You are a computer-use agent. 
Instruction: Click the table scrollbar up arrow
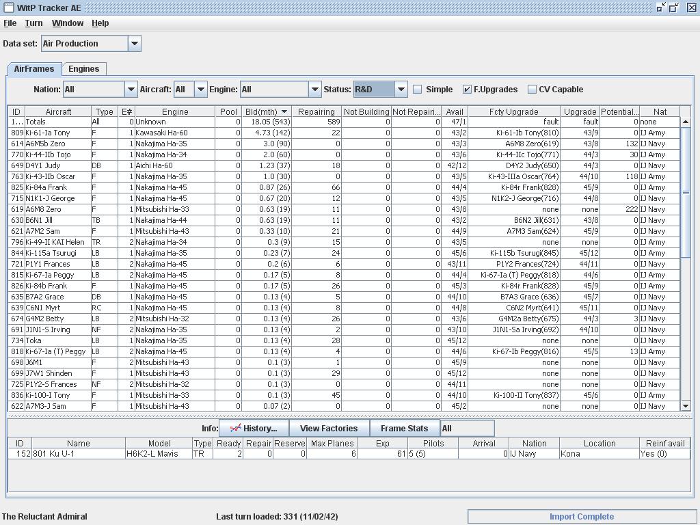pos(685,122)
